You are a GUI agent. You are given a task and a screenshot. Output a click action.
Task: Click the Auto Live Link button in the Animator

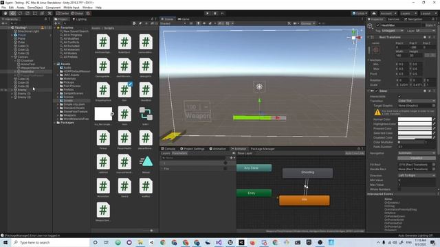pos(355,153)
